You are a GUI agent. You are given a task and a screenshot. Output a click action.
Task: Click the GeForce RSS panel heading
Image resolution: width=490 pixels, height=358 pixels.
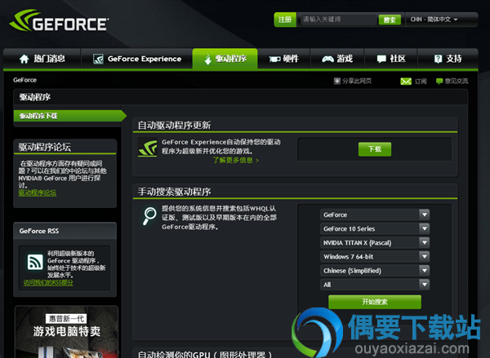pos(39,231)
